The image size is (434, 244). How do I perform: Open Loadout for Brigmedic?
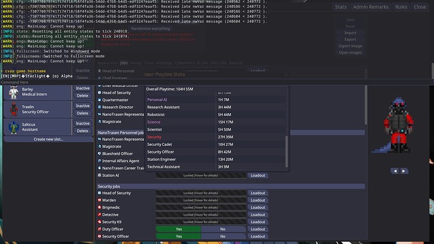click(x=258, y=207)
